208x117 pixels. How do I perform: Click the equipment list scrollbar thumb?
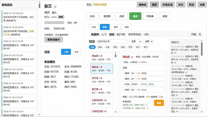(115, 56)
